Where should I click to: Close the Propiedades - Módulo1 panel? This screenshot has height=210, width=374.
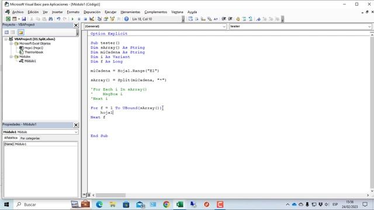(x=76, y=125)
